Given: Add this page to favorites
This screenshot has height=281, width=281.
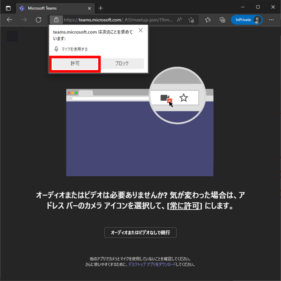Looking at the screenshot, I should point(191,20).
